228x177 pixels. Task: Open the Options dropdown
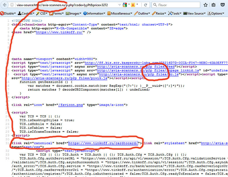pyautogui.click(x=216, y=13)
